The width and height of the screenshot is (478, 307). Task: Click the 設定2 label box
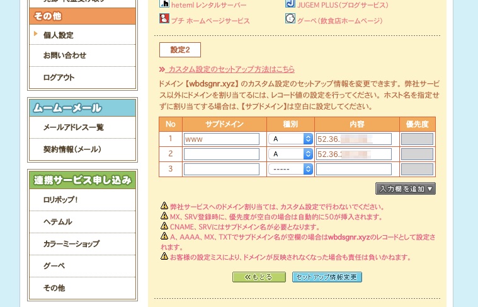180,50
